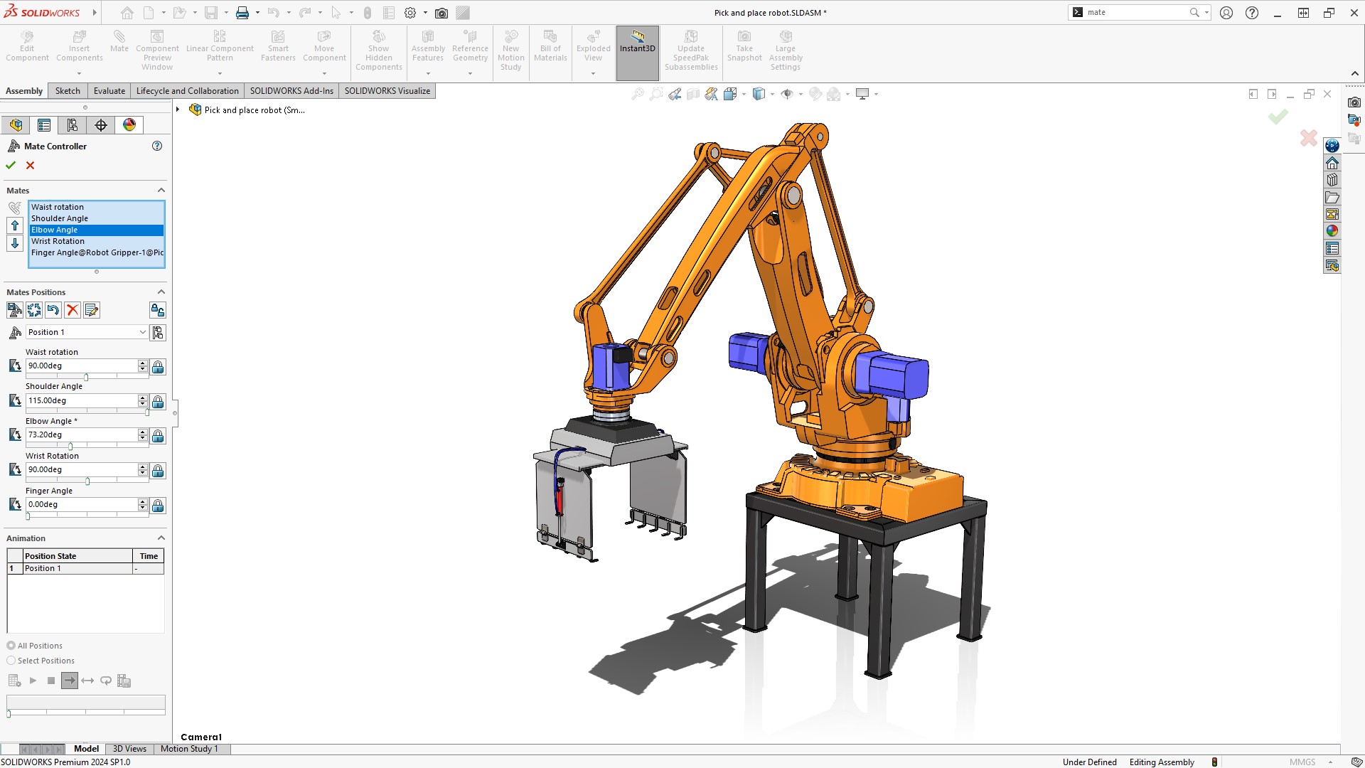Open the Position 1 dropdown
Viewport: 1365px width, 768px height.
[x=142, y=332]
